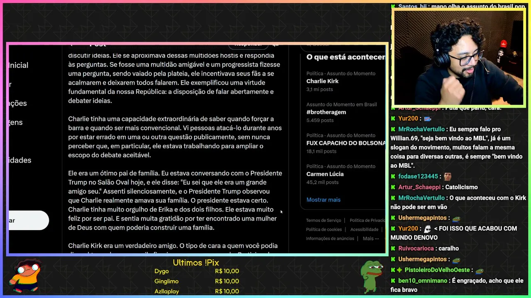
Task: Click MrRochaVertullo on the 'Eu sempre falo' message
Action: coord(421,129)
